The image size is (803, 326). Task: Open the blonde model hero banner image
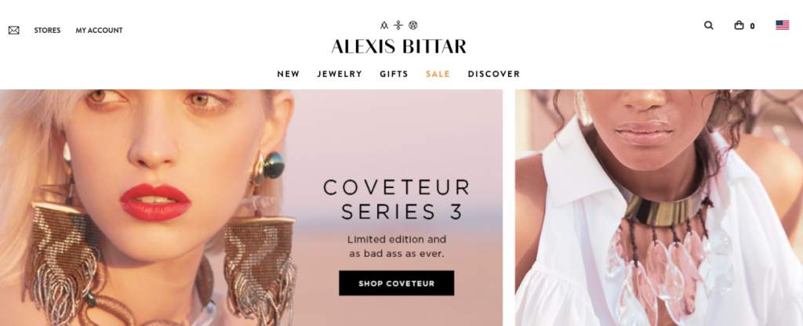251,208
